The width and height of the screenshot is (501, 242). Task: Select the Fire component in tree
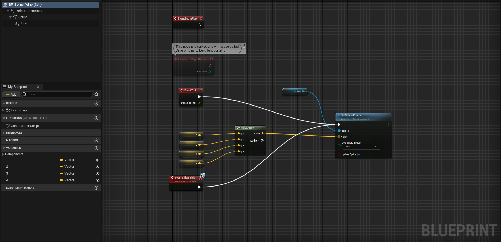[23, 23]
